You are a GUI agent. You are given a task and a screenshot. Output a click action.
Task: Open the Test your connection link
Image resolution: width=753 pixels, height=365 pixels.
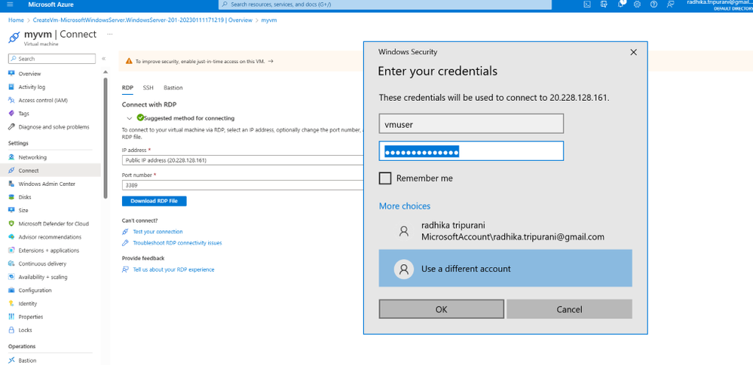pyautogui.click(x=158, y=232)
